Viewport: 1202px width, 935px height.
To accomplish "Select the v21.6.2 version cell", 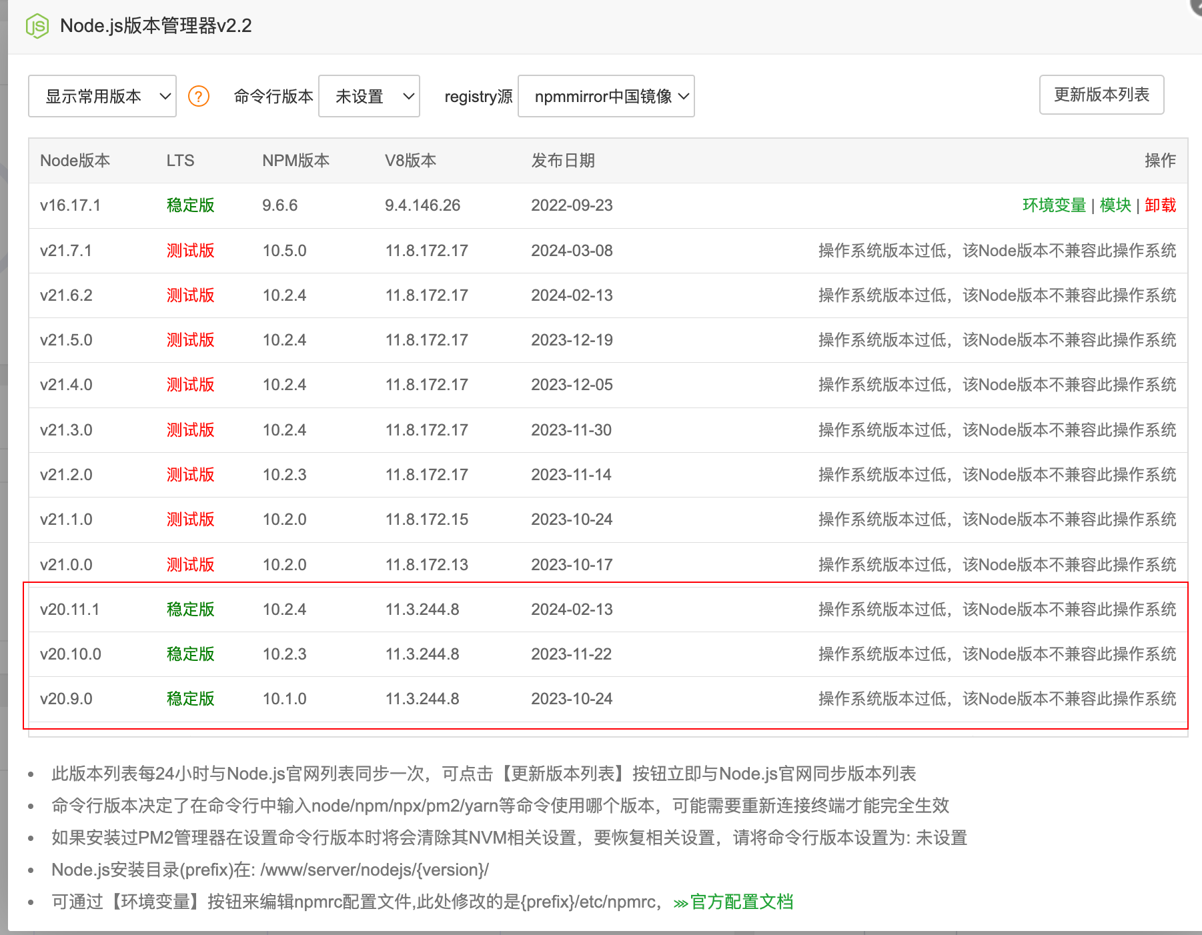I will click(66, 295).
